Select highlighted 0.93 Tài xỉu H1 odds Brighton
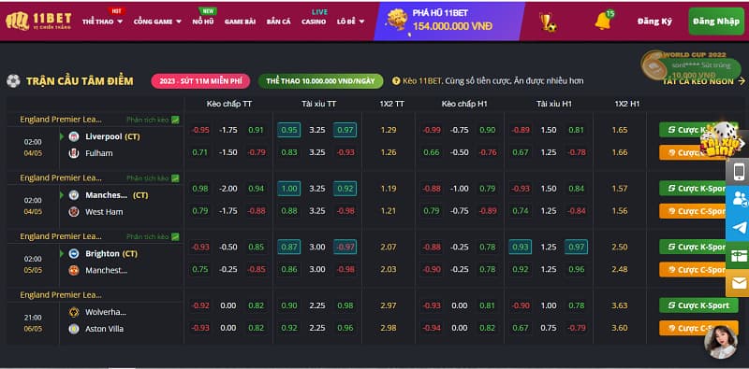Image resolution: width=749 pixels, height=369 pixels. pyautogui.click(x=521, y=247)
